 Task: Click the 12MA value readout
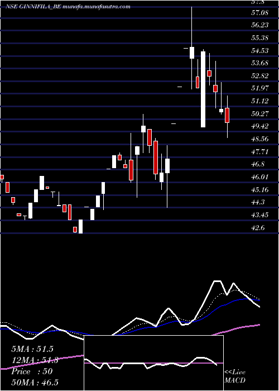35,360
